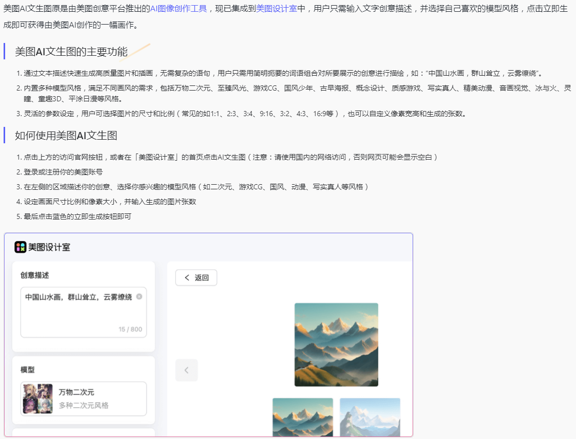Select the snowy blue mountain thumbnail
Image resolution: width=576 pixels, height=439 pixels.
[x=370, y=417]
